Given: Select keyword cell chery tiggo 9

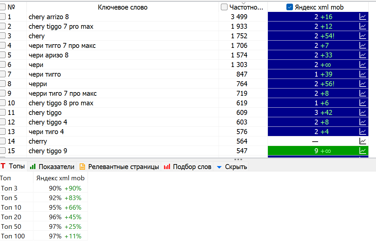Looking at the screenshot, I should (123, 151).
